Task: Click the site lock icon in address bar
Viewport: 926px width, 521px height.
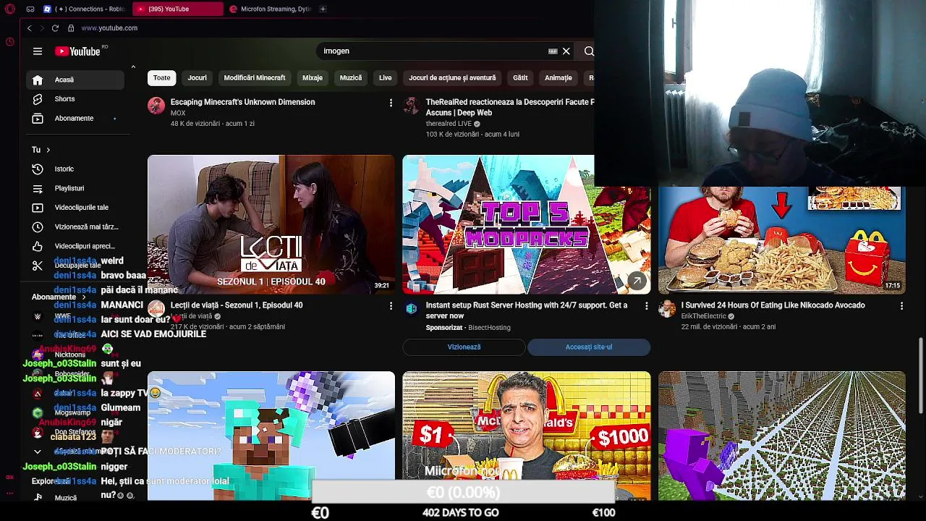Action: click(71, 28)
